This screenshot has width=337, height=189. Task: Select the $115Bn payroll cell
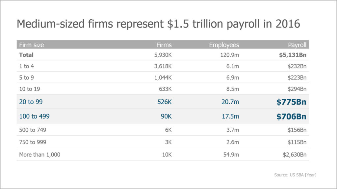pos(298,142)
